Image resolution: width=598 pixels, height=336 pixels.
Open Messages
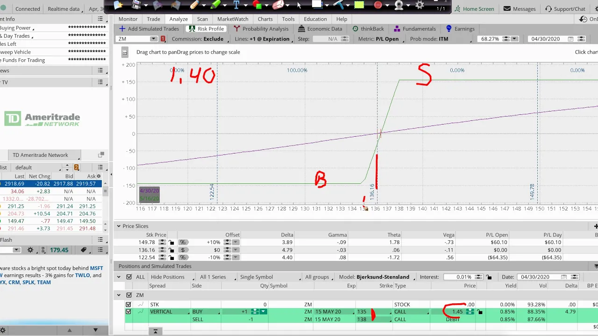pos(520,9)
